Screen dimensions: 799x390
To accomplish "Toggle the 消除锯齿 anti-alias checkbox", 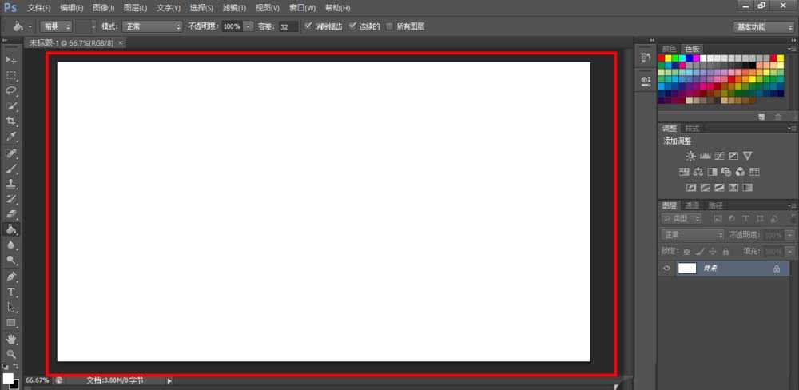I will click(x=308, y=26).
